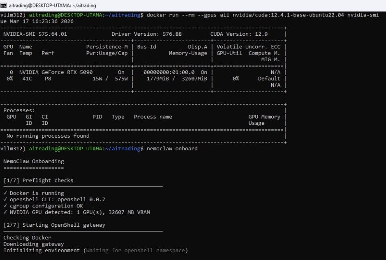This screenshot has height=260, width=386.
Task: Click the 'Bus-Id' column header
Action: point(147,47)
